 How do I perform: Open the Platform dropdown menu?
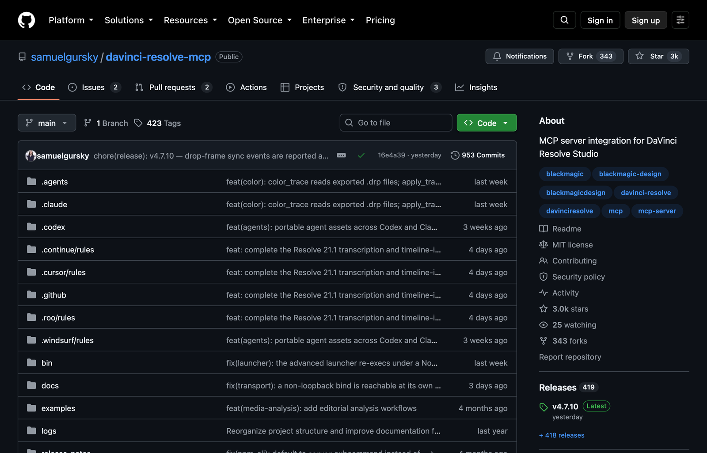click(71, 20)
